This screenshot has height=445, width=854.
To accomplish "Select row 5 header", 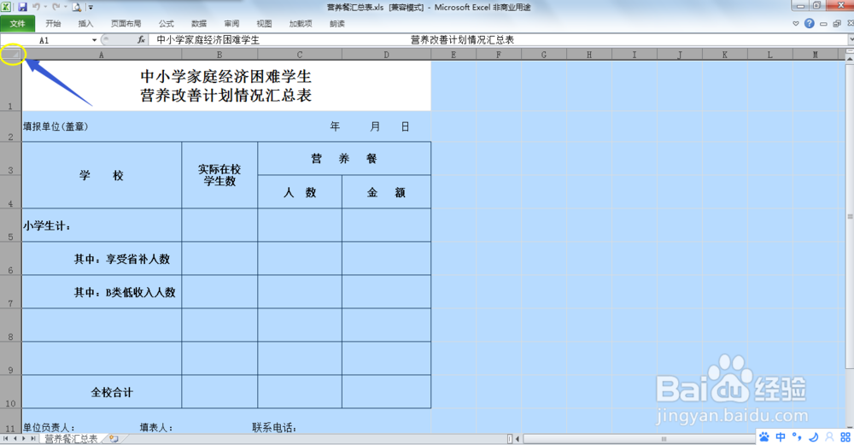I will point(11,225).
